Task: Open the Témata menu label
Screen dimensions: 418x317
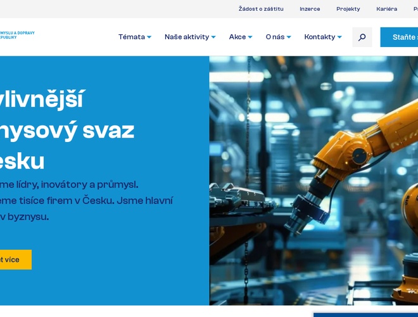Action: 131,37
